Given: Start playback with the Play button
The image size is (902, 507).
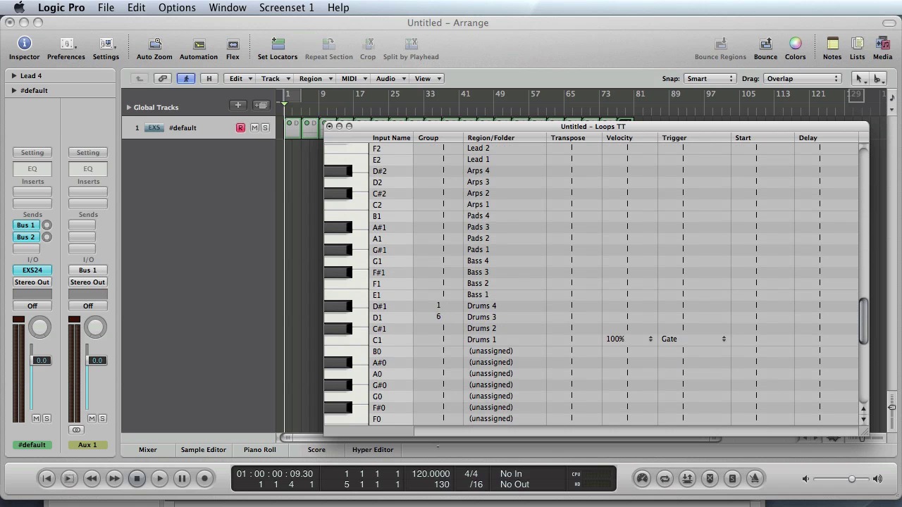Looking at the screenshot, I should 159,478.
